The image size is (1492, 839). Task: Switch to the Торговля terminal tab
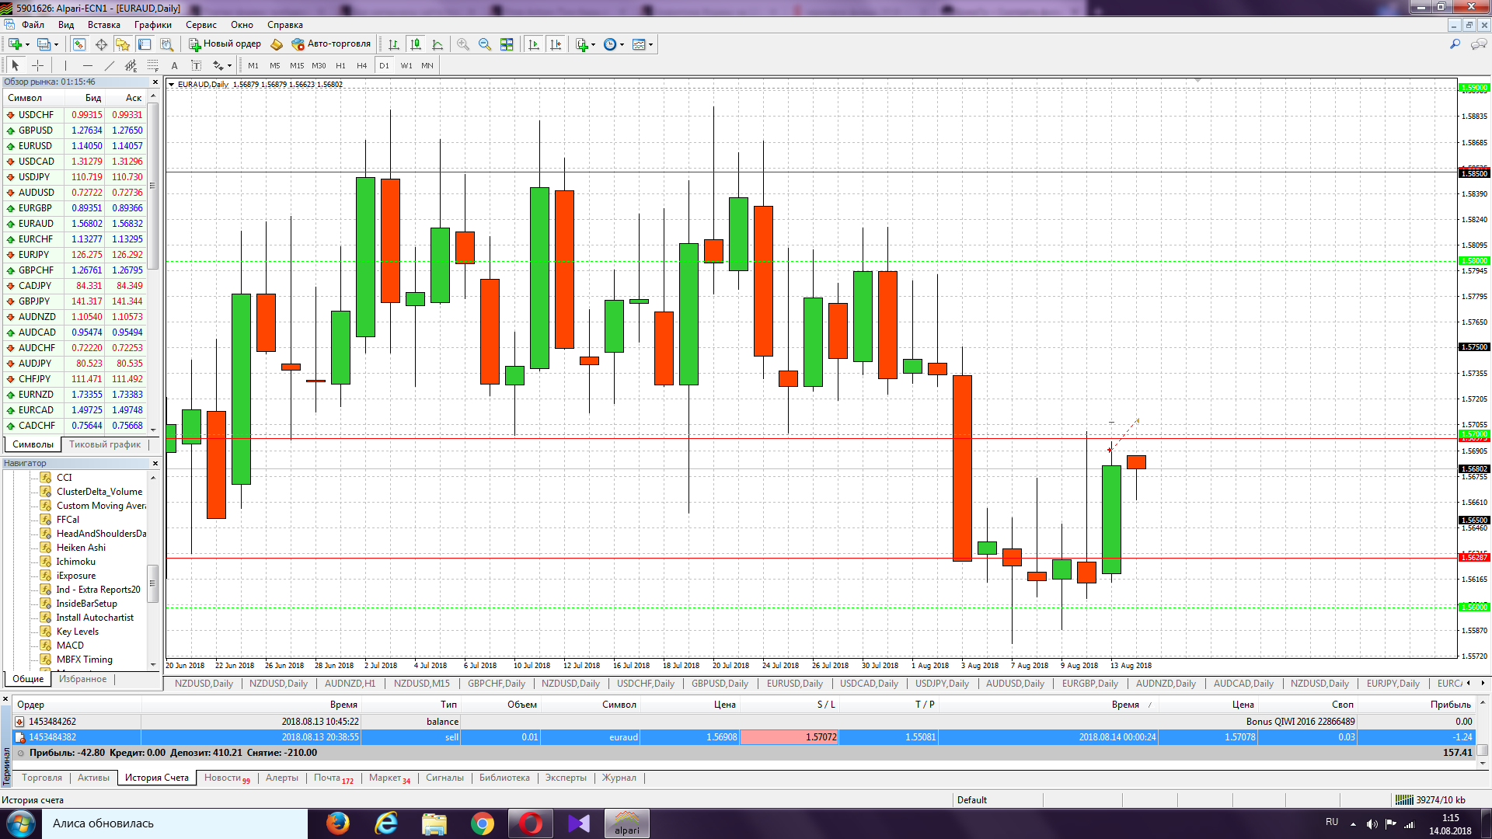tap(42, 778)
